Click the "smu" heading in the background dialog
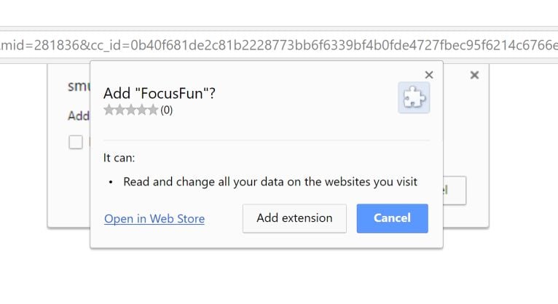The image size is (558, 304). [x=78, y=87]
